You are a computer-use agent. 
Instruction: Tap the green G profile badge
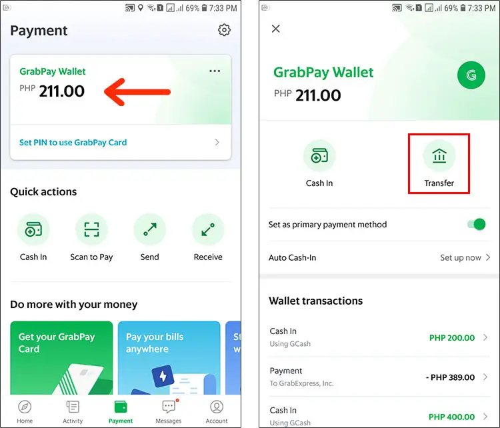(471, 75)
